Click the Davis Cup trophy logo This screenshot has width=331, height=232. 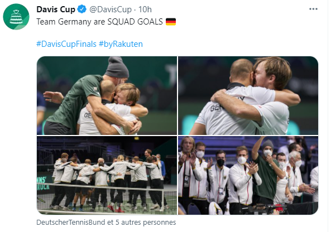[x=16, y=17]
